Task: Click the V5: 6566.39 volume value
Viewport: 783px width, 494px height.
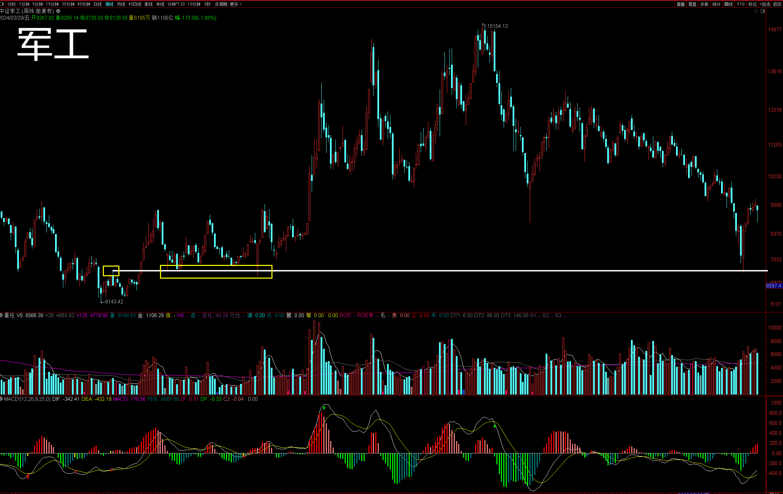Action: coord(30,315)
